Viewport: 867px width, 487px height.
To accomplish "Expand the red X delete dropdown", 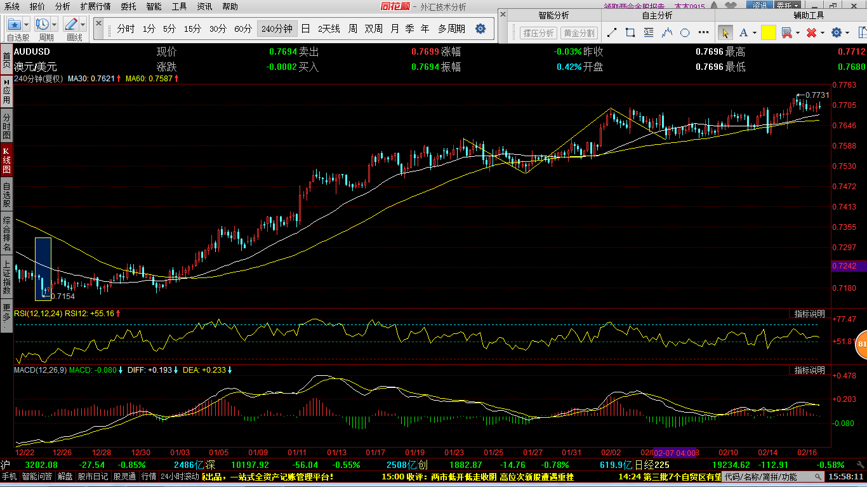I will tap(823, 33).
